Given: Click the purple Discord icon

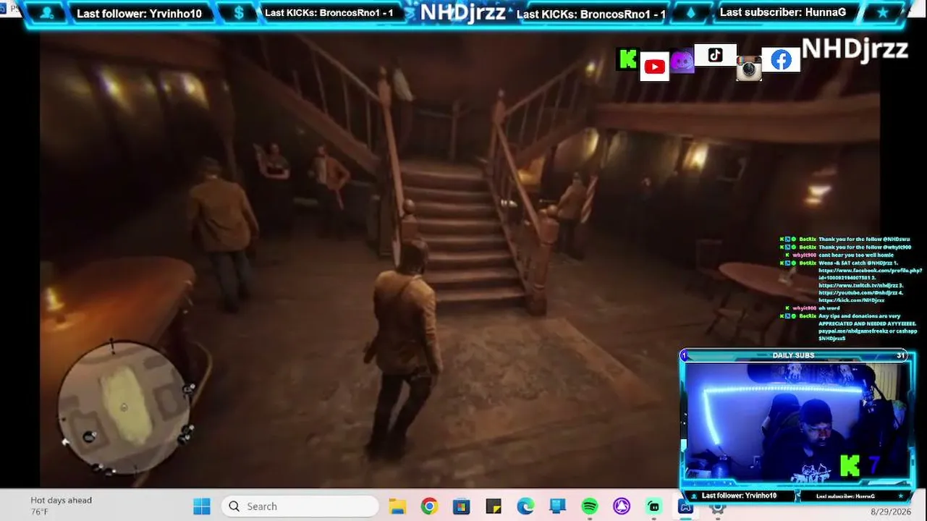Looking at the screenshot, I should point(682,62).
